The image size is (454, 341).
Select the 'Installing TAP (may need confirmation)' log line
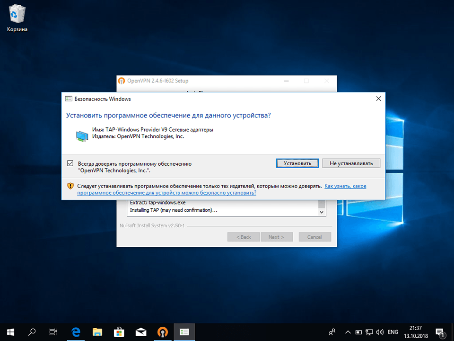click(x=174, y=210)
